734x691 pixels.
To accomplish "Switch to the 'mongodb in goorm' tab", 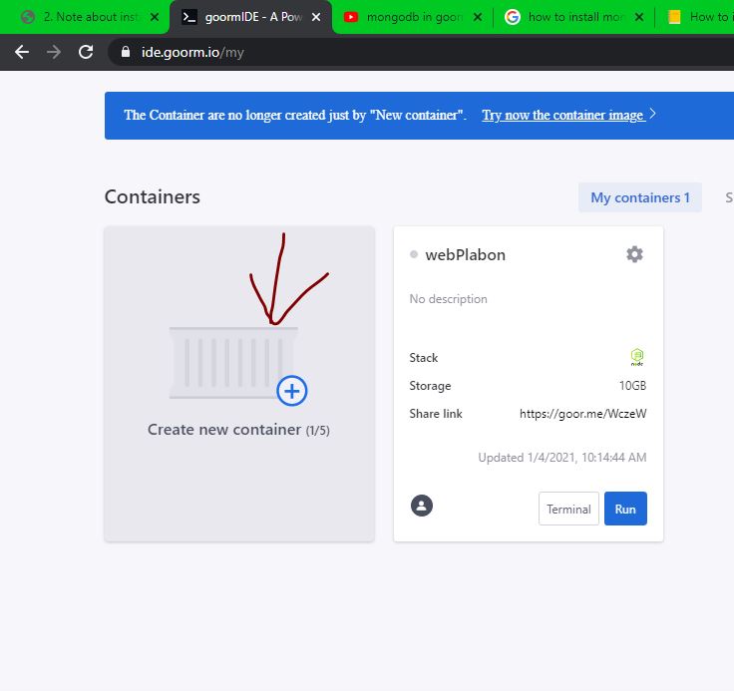I will tap(412, 17).
